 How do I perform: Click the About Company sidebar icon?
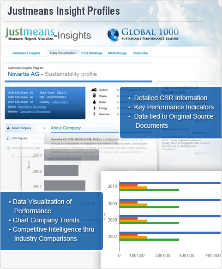coord(8,128)
